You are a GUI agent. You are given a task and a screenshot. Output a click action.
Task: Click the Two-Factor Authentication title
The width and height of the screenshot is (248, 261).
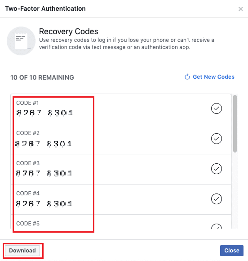[x=45, y=9]
